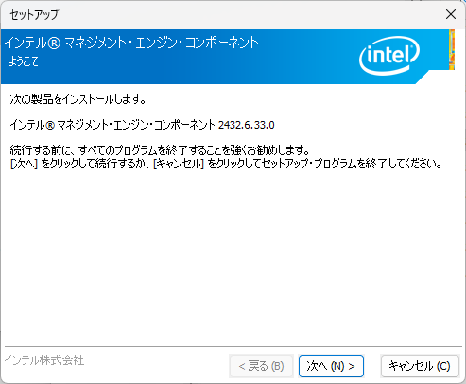This screenshot has height=384, width=466.
Task: Click the bracketed [キャンセル] word in the instructions
Action: pos(179,164)
